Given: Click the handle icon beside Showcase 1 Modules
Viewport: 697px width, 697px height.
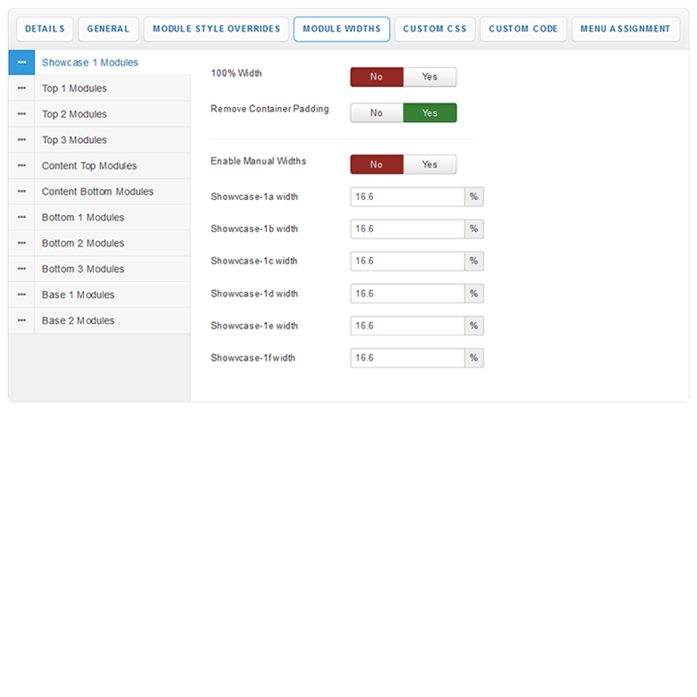Looking at the screenshot, I should [21, 63].
